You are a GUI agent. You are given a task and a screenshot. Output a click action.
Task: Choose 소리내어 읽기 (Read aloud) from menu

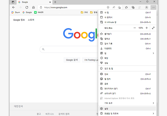tap(127, 94)
